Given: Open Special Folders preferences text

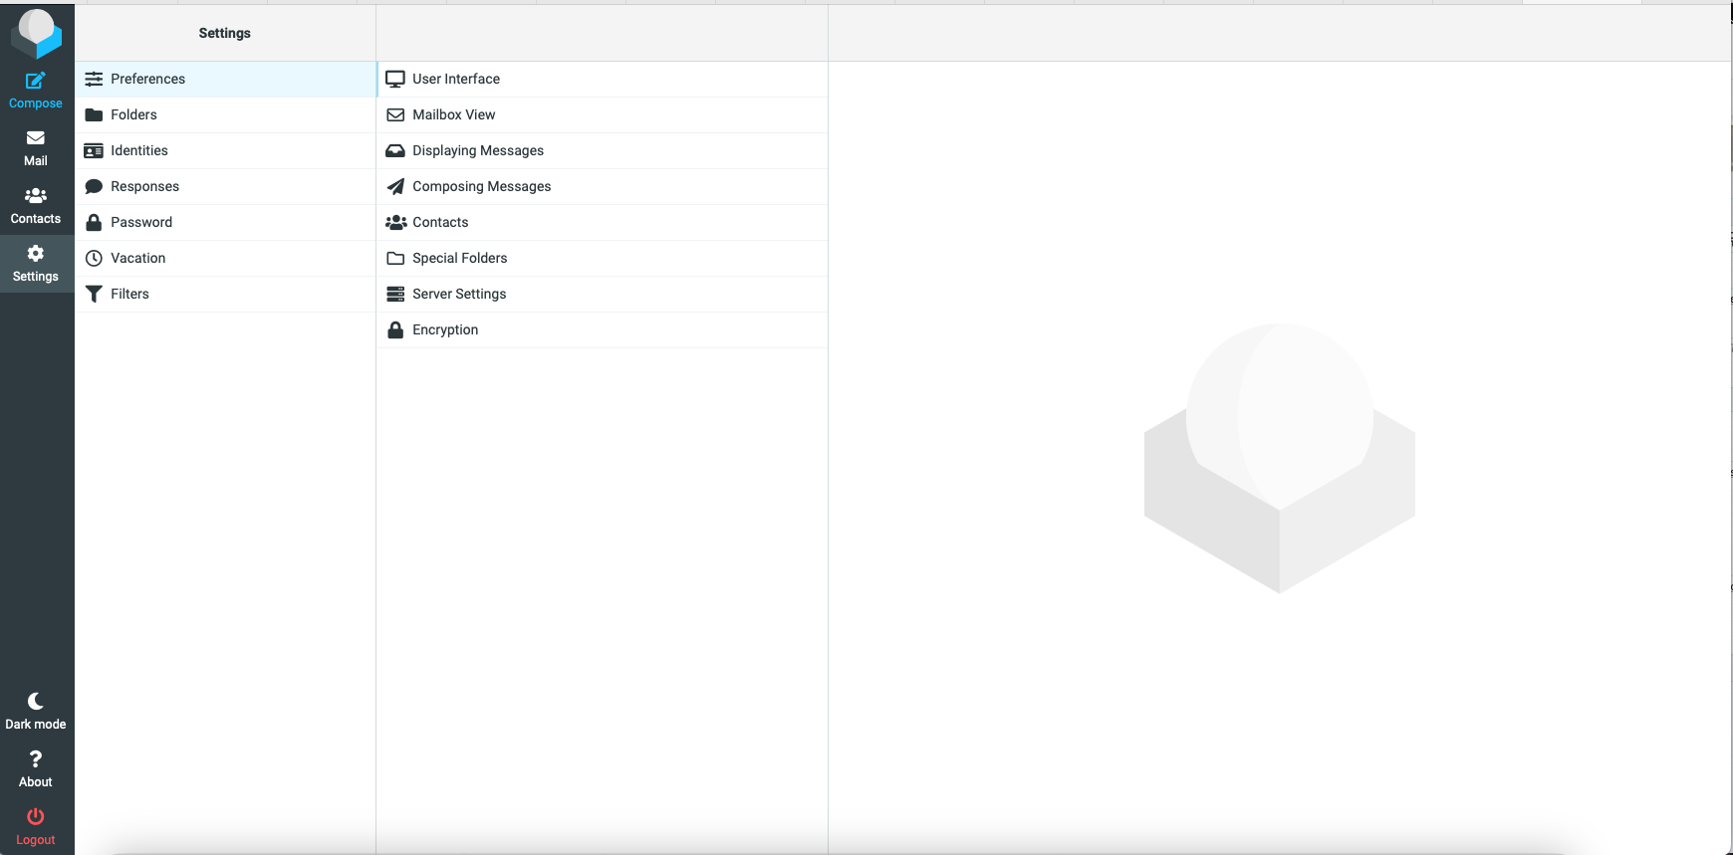Looking at the screenshot, I should [x=459, y=258].
